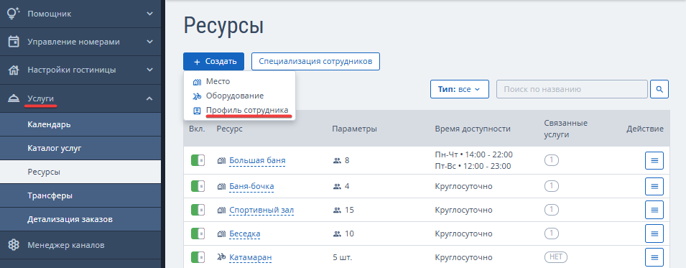Click the Помощник lightbulb icon
Screen dimensions: 686x268
(x=14, y=14)
